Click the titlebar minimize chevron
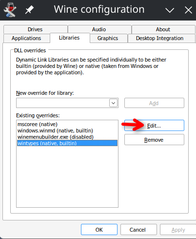This screenshot has width=196, height=239. pos(170,10)
